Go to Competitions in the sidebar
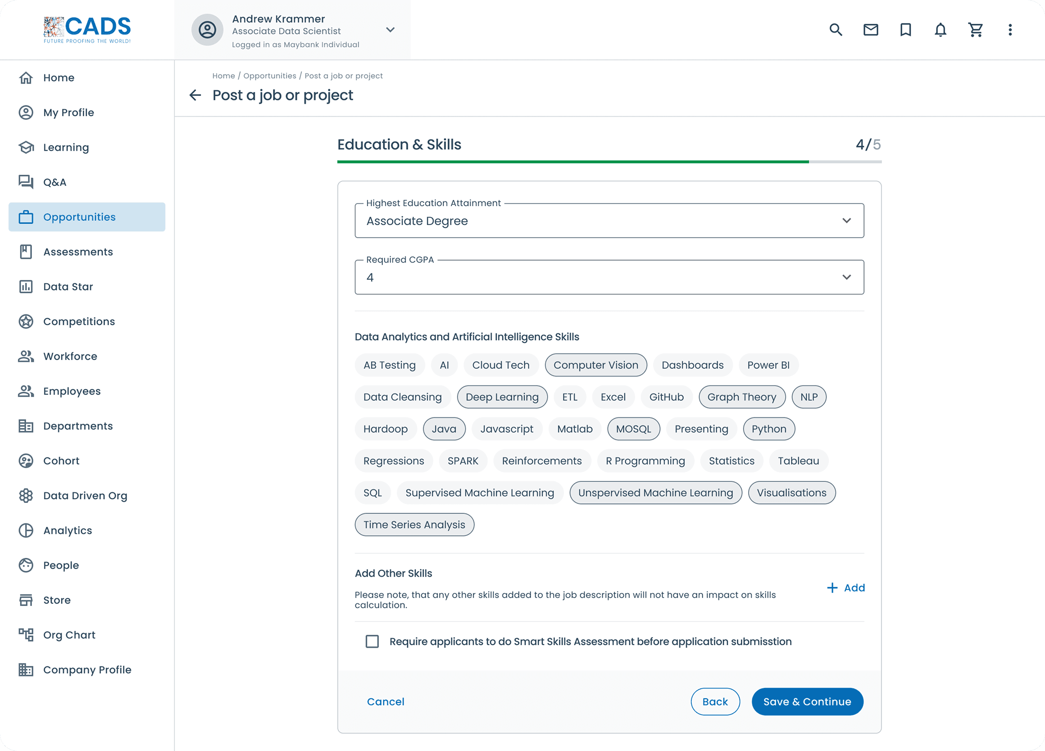 (79, 321)
